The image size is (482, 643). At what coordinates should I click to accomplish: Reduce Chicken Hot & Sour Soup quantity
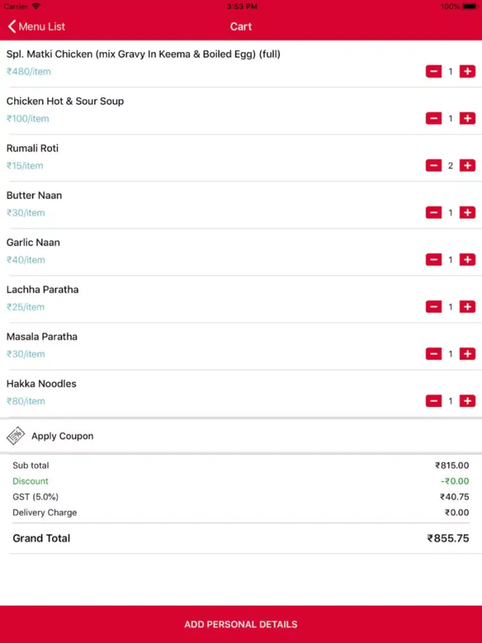click(x=434, y=118)
